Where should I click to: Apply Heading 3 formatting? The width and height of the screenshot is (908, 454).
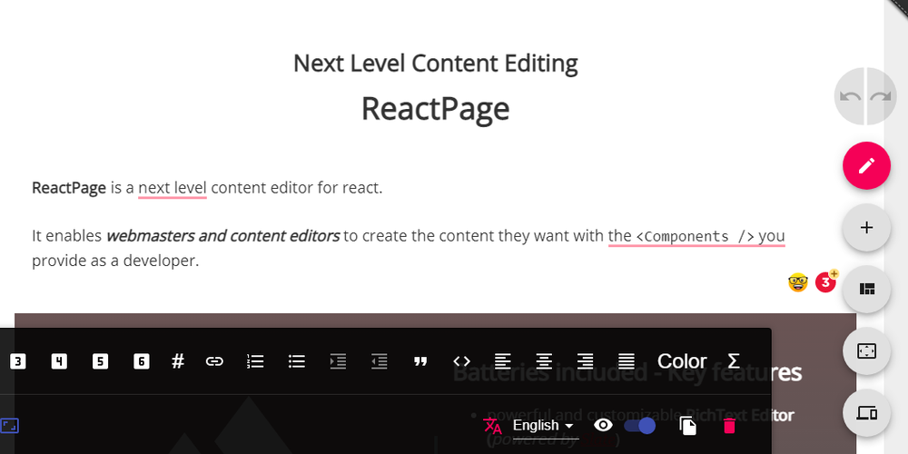[18, 362]
